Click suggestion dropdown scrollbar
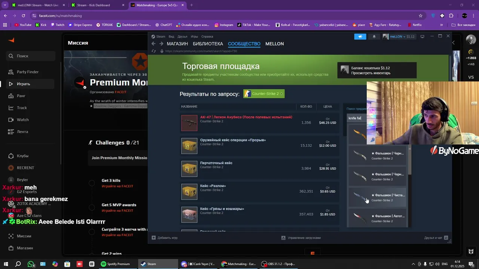Viewport: 479px width, 269px height. click(x=410, y=161)
